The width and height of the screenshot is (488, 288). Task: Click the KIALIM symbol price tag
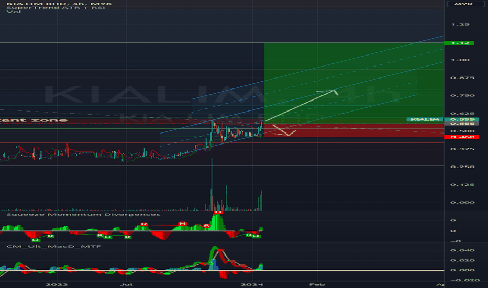coord(425,119)
